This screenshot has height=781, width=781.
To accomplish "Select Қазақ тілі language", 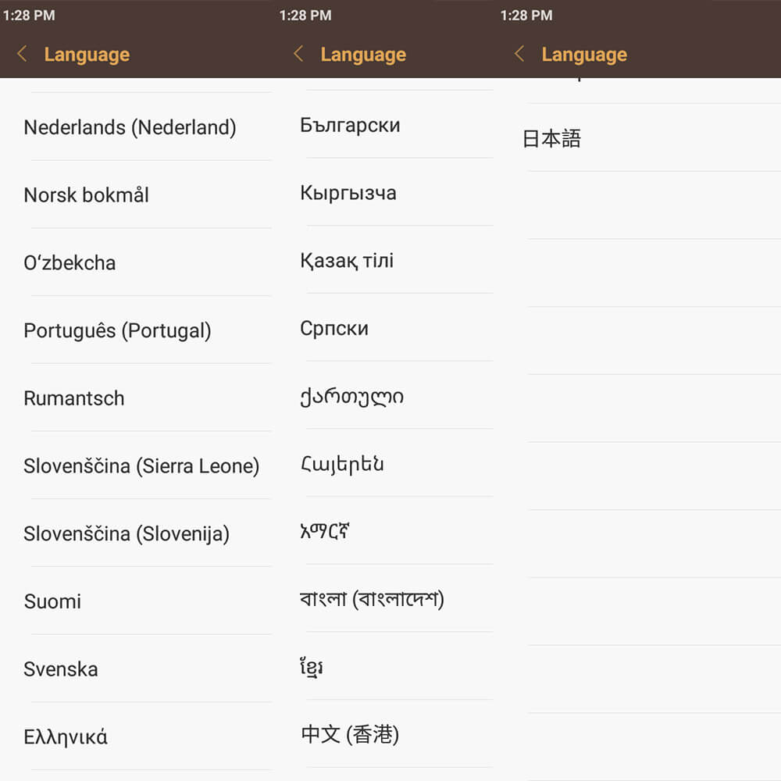I will [x=347, y=261].
